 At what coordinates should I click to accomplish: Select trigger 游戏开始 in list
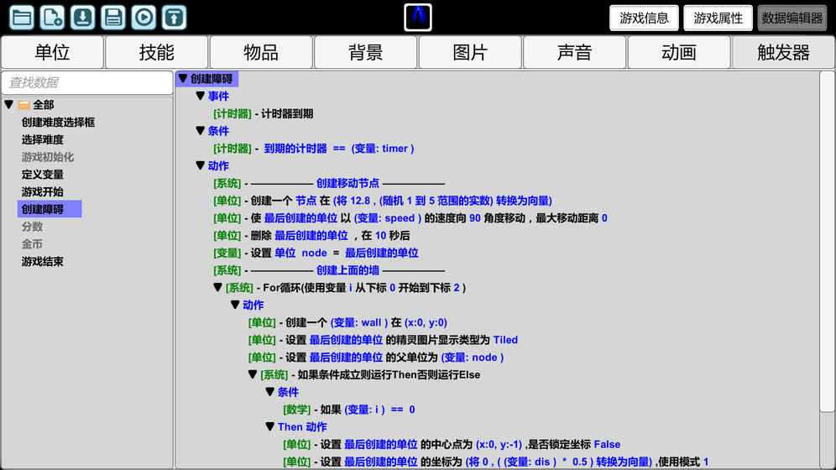click(43, 192)
